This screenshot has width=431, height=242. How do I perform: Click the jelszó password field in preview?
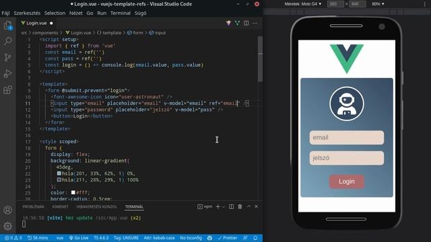point(347,158)
